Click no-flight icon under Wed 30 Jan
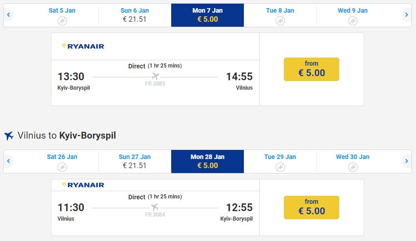This screenshot has height=241, width=416. (x=353, y=167)
